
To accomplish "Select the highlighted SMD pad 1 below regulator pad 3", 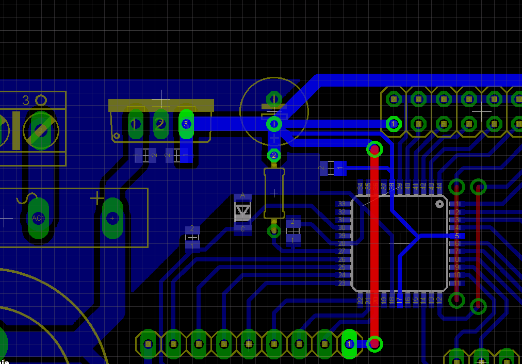I will click(x=186, y=155).
